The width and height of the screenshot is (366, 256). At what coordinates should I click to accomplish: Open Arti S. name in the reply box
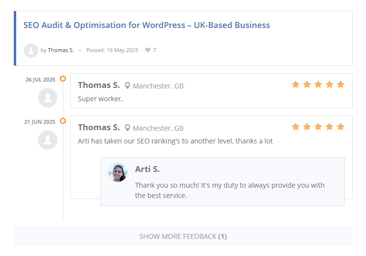click(x=147, y=170)
